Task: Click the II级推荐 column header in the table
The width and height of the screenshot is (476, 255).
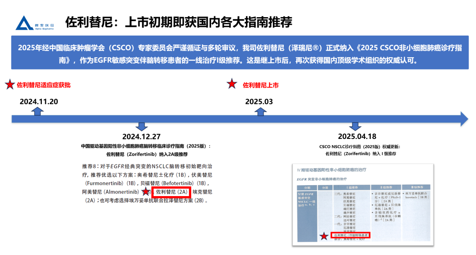Action: (386, 187)
